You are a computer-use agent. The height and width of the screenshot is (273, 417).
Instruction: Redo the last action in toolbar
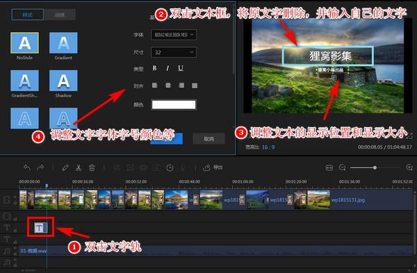pyautogui.click(x=40, y=167)
